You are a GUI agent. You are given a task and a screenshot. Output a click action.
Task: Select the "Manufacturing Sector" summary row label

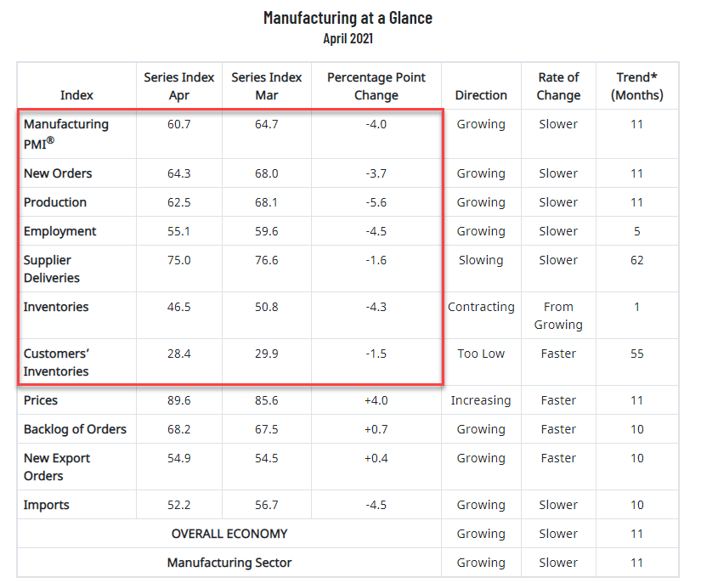[229, 563]
